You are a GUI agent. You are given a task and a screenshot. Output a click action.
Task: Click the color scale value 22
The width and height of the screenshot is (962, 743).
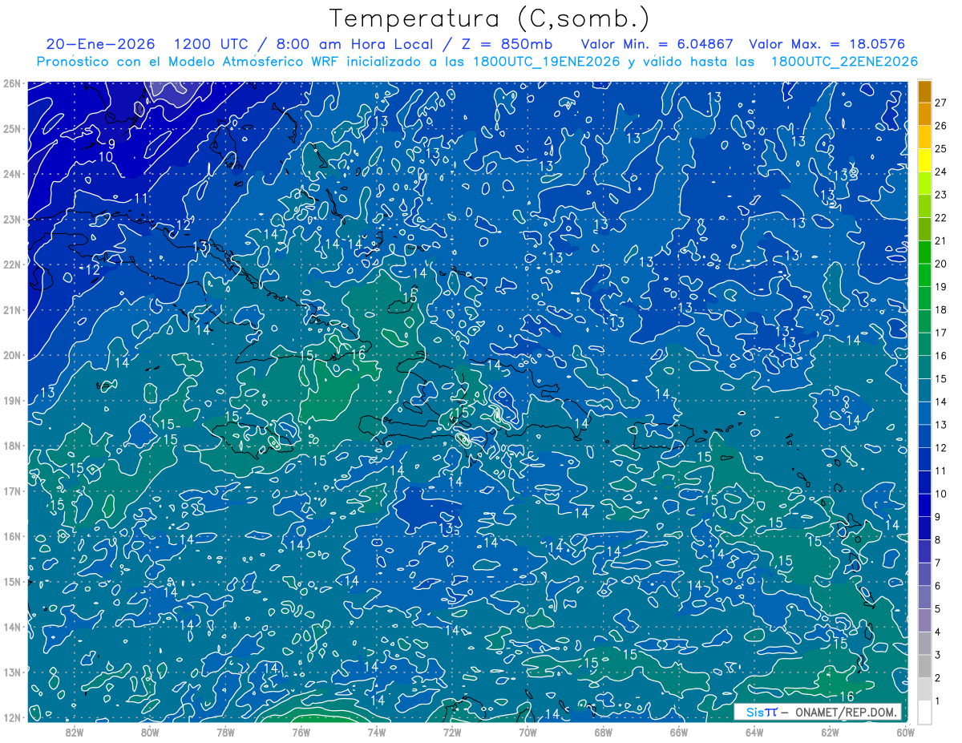940,217
